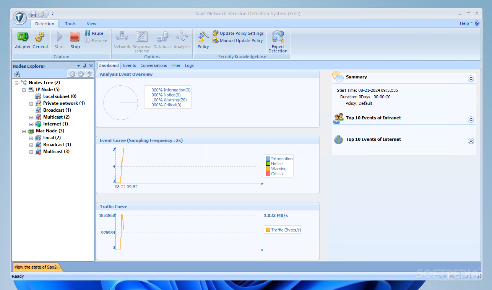Select the Critical legend swatch
The height and width of the screenshot is (290, 492).
tap(268, 174)
